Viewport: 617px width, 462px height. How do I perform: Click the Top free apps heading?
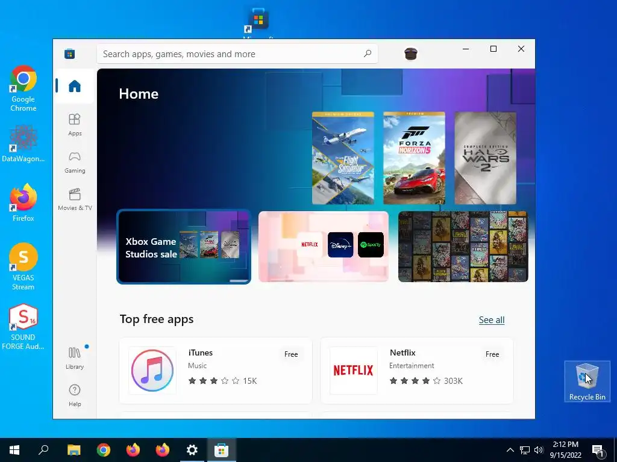pos(157,319)
